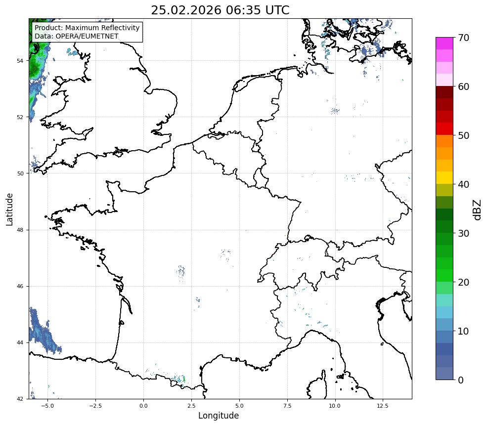Click the longitude tick label 5.0
Screen dimensions: 487x425
(x=239, y=406)
